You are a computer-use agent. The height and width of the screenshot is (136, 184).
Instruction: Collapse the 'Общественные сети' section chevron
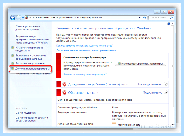[x=166, y=92]
